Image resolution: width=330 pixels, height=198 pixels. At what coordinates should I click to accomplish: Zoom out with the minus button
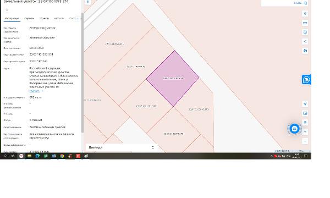coord(305,141)
